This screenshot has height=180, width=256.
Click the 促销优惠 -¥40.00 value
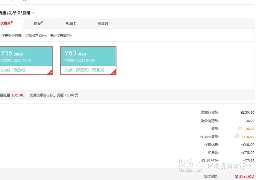[x=248, y=145]
